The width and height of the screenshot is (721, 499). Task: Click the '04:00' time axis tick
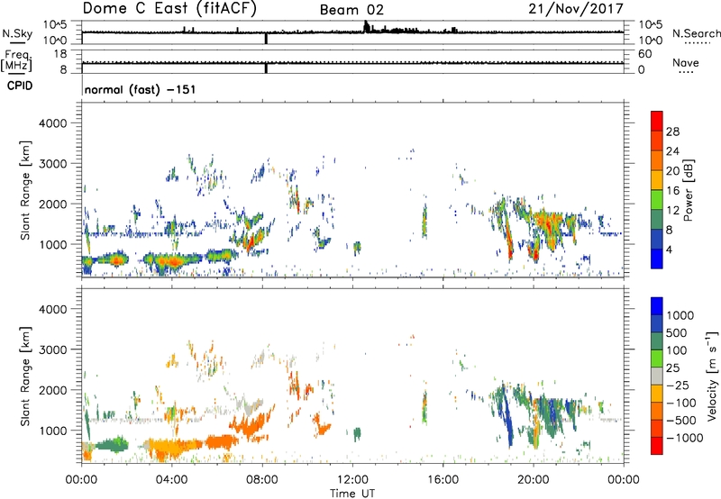[x=172, y=480]
